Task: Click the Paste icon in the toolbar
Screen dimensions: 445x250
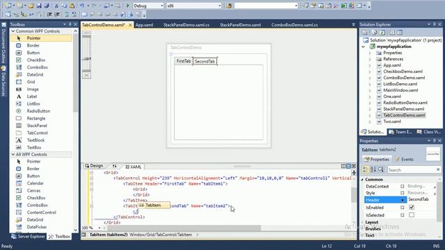Action: tap(72, 6)
